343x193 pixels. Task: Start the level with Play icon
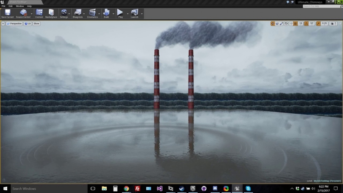(x=120, y=14)
